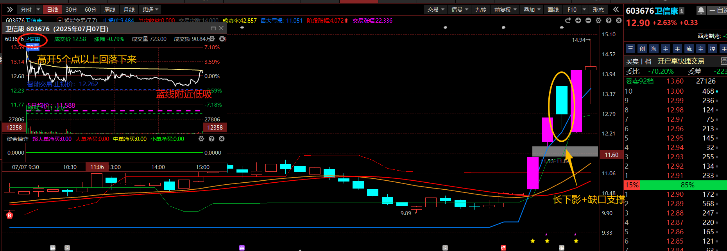Click the 成功率:42.857 indicator value

tap(240, 20)
